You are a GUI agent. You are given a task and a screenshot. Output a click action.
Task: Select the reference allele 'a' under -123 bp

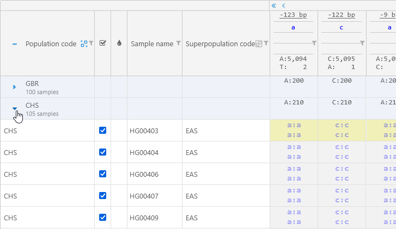[293, 28]
